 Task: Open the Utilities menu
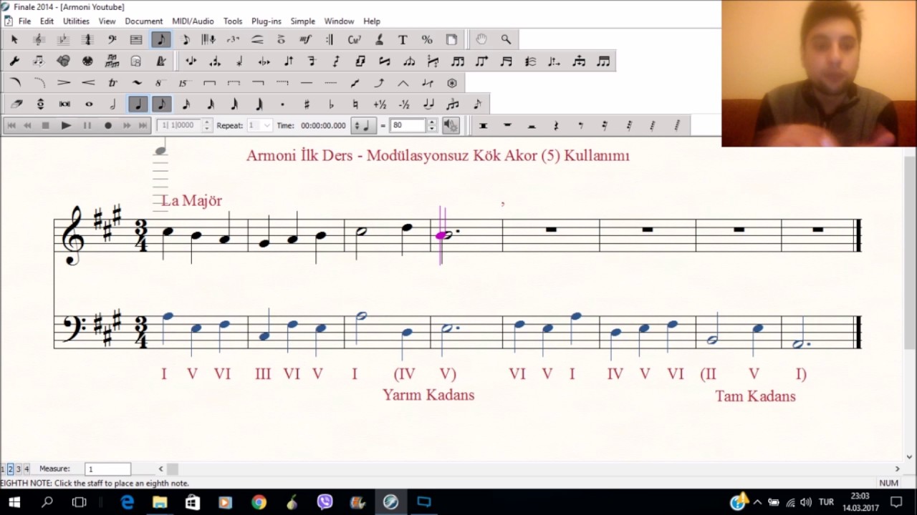tap(76, 21)
